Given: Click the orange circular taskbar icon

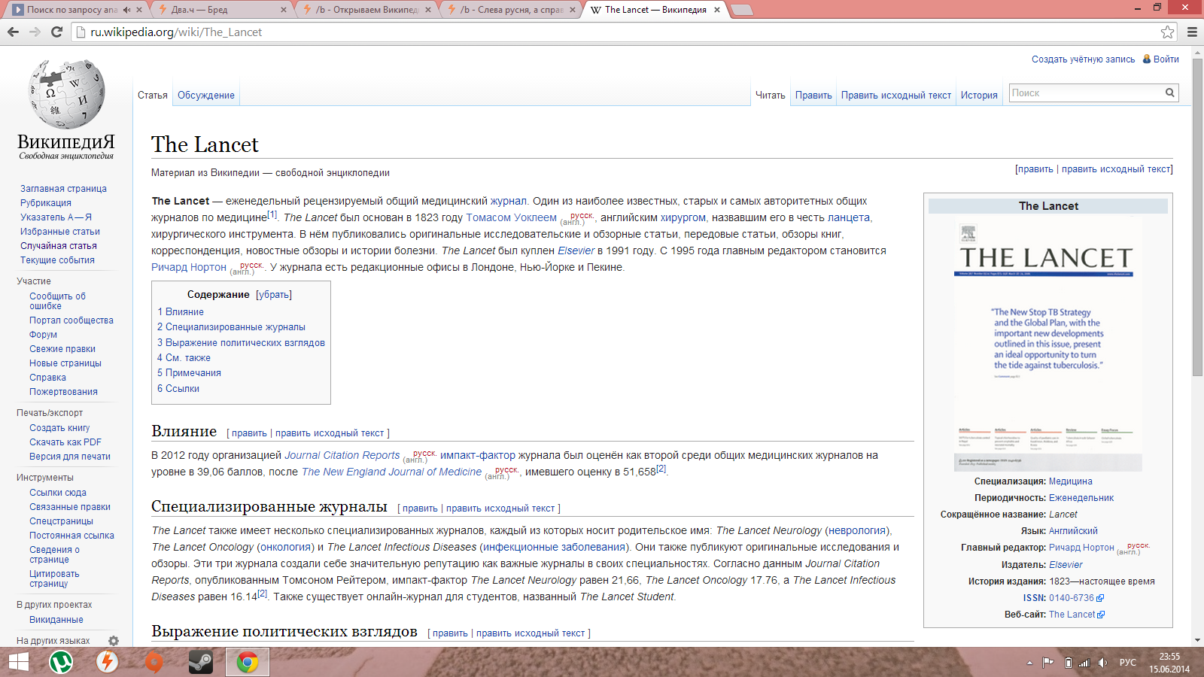Looking at the screenshot, I should click(x=154, y=662).
